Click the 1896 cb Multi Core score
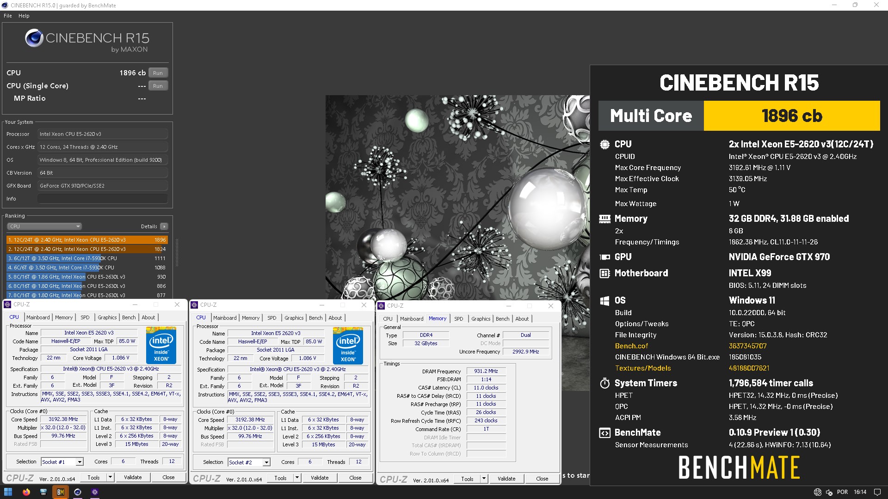Viewport: 888px width, 499px height. (792, 116)
